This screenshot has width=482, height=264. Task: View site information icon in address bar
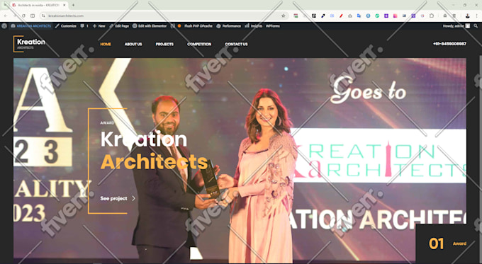(43, 16)
